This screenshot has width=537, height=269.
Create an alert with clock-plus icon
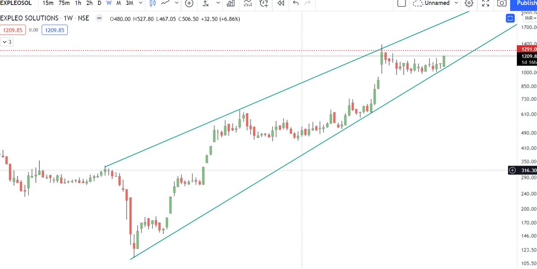(264, 3)
